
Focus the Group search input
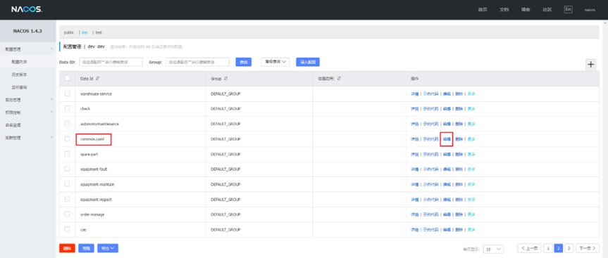pos(197,62)
